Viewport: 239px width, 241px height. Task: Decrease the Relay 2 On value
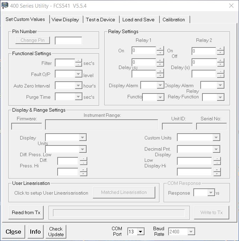220,53
